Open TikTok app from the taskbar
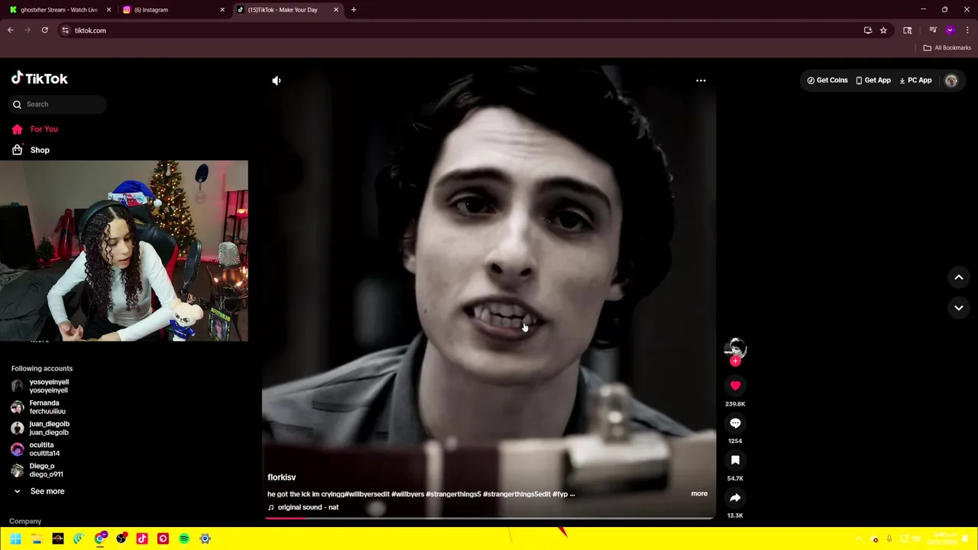 (x=142, y=539)
